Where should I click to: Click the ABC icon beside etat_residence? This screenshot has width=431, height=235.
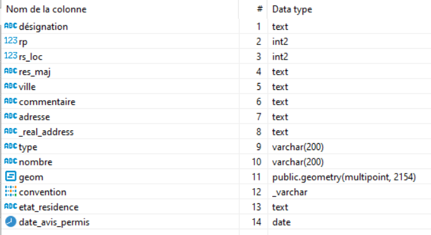pyautogui.click(x=11, y=206)
